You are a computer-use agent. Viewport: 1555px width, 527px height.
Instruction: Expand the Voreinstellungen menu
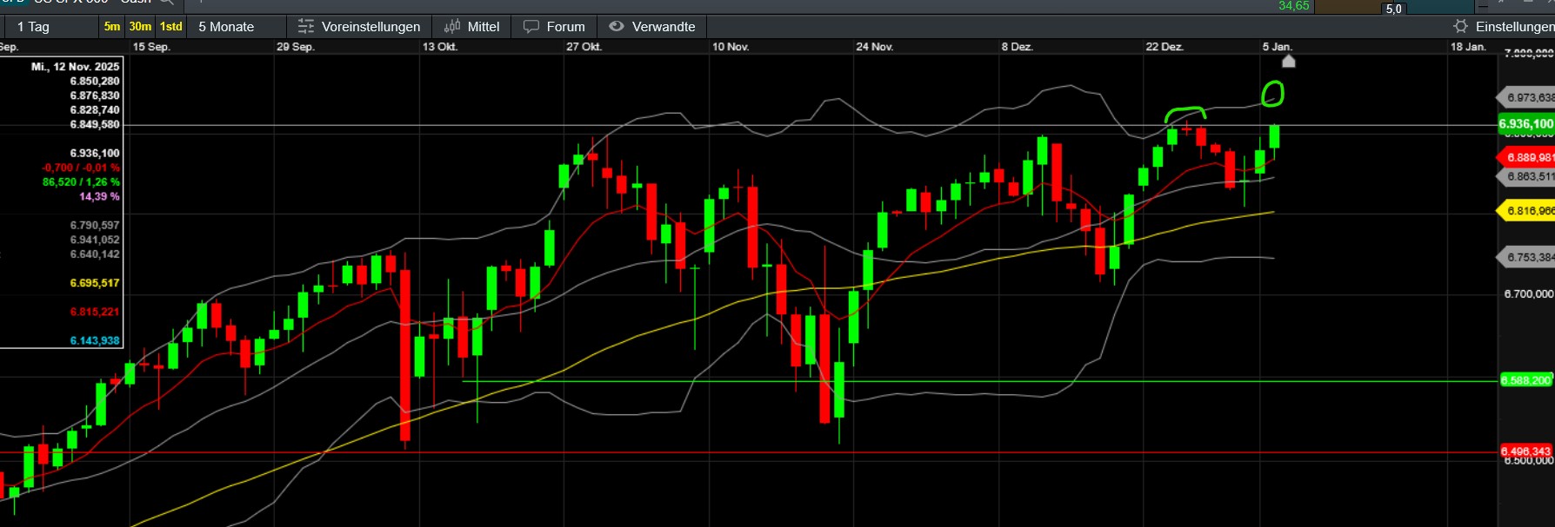(x=370, y=27)
